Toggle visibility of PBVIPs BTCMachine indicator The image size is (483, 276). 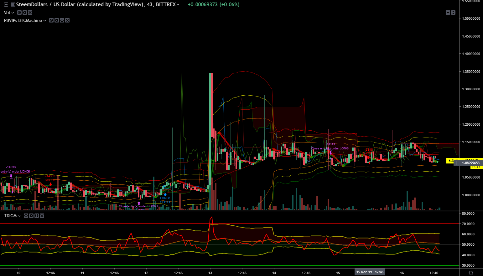coord(51,20)
